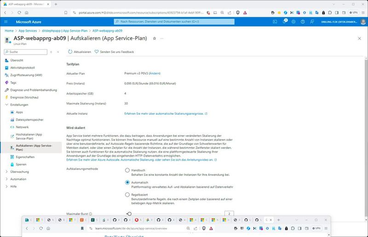This screenshot has height=237, width=368.
Task: Show info for Maximaler Burst
Action: click(91, 214)
